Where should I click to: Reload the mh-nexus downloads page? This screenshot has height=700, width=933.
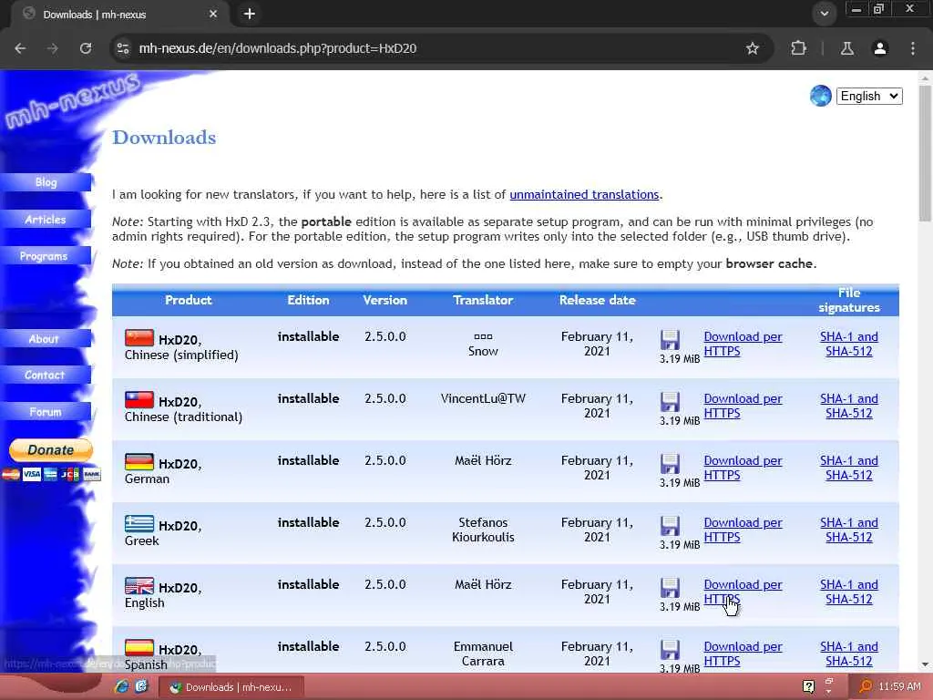(86, 48)
